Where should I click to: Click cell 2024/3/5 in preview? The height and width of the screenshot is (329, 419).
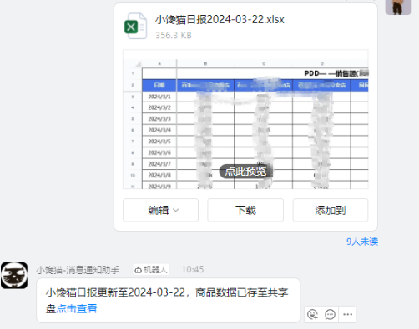[159, 142]
